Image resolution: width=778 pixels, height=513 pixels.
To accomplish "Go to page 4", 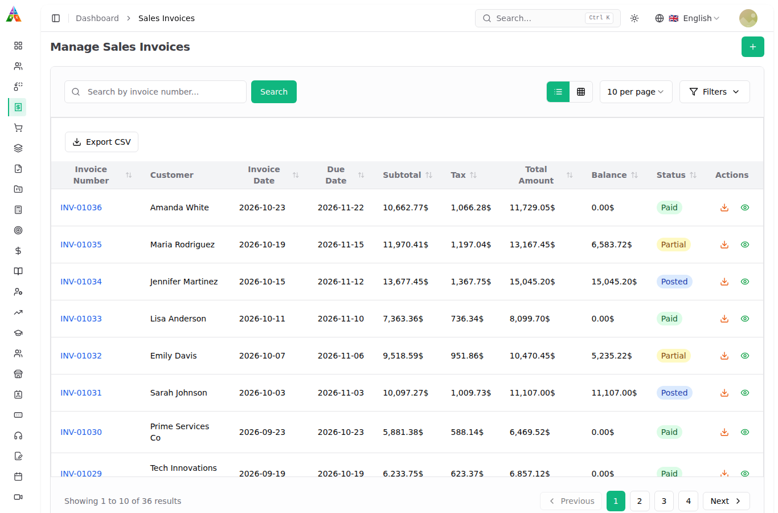I will coord(688,501).
